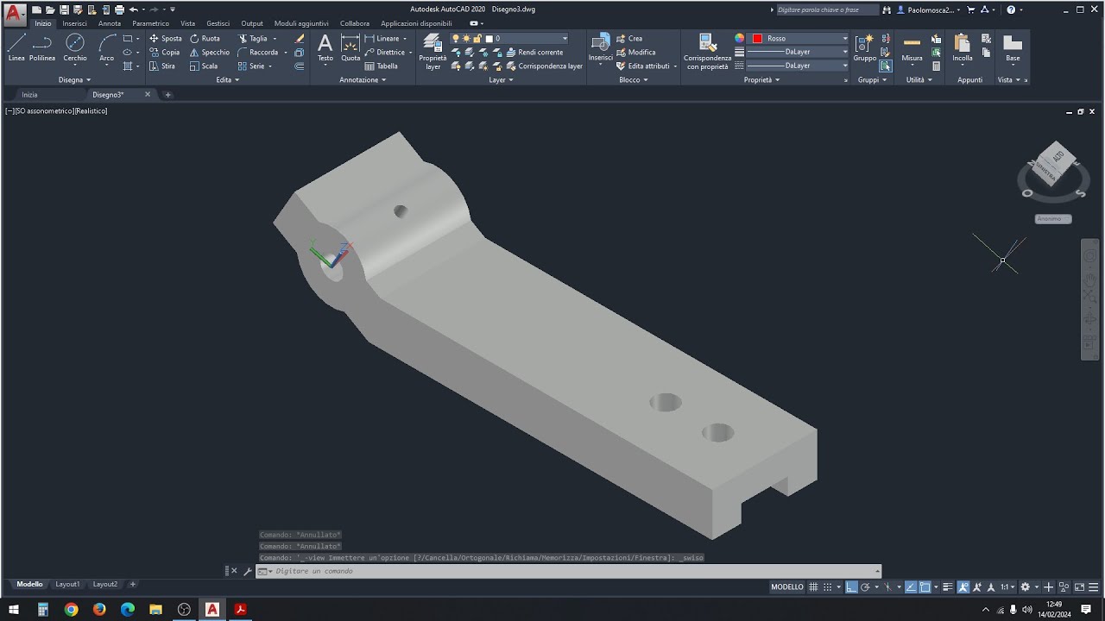Open the Annota ribbon tab
This screenshot has width=1105, height=621.
click(x=110, y=23)
